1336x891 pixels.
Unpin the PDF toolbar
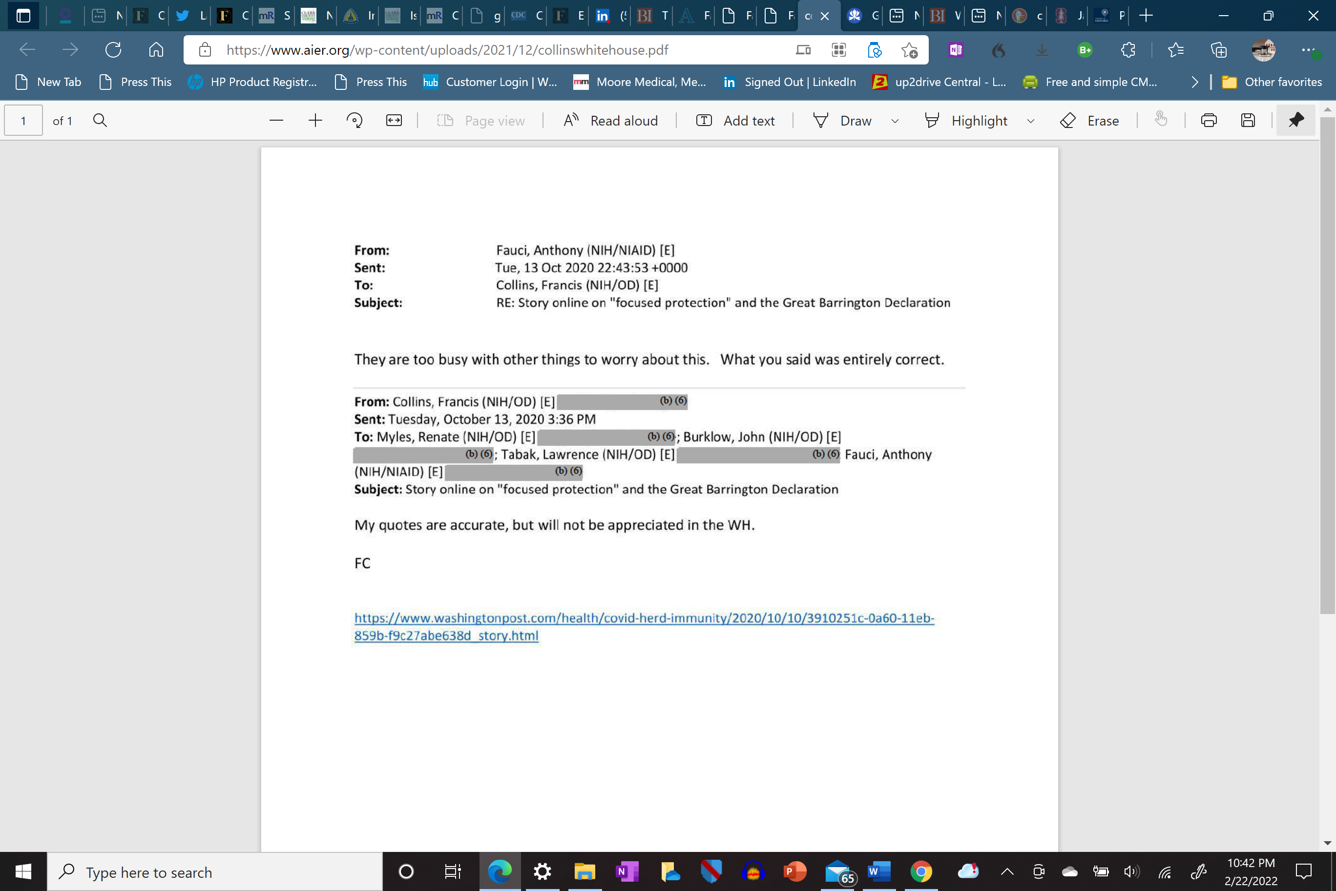point(1295,121)
